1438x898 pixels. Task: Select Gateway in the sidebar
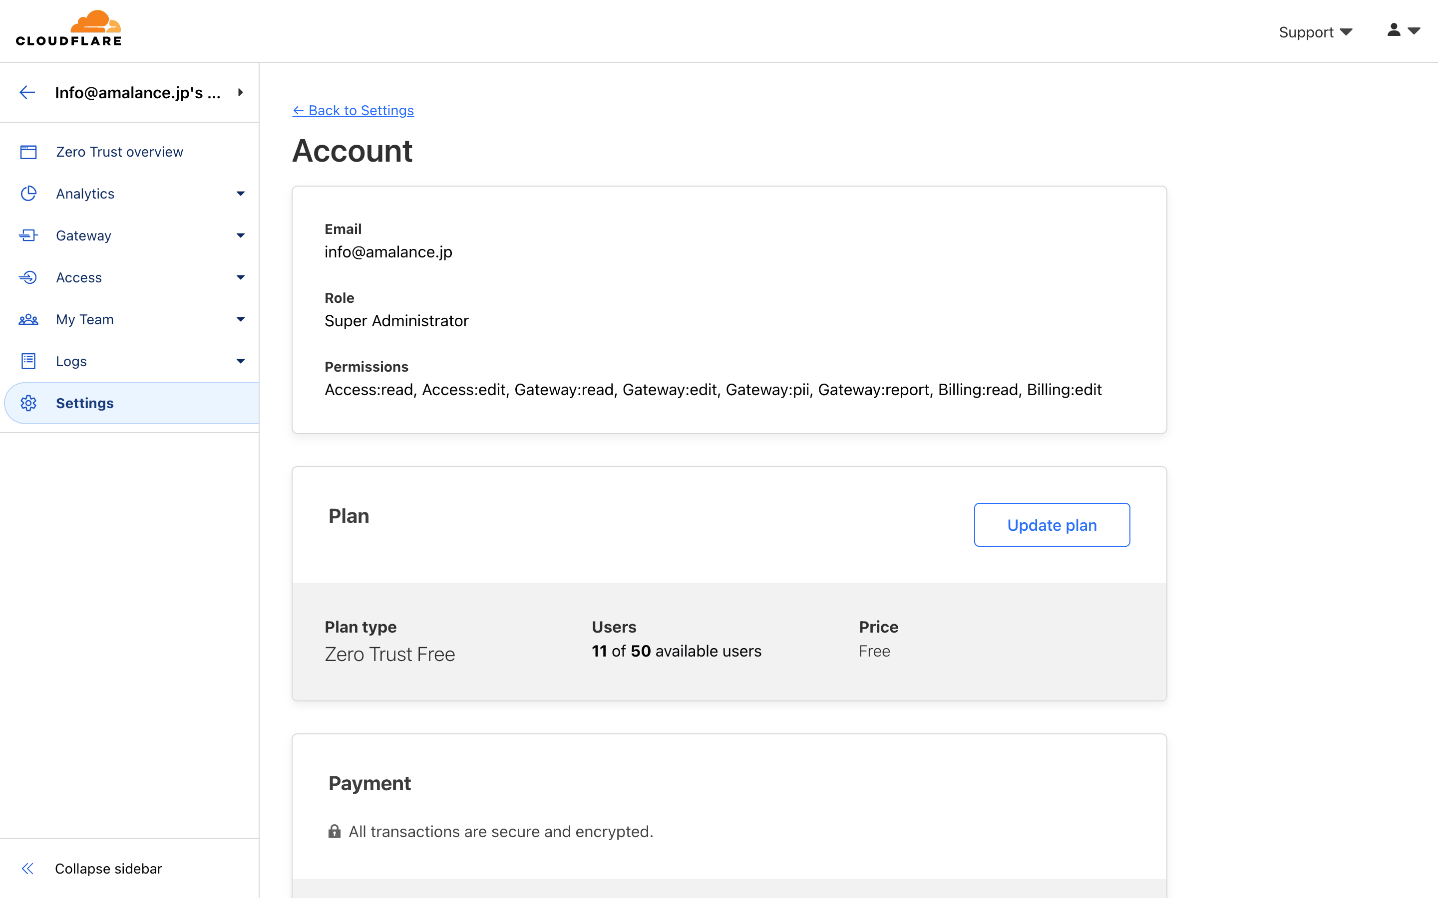tap(83, 236)
